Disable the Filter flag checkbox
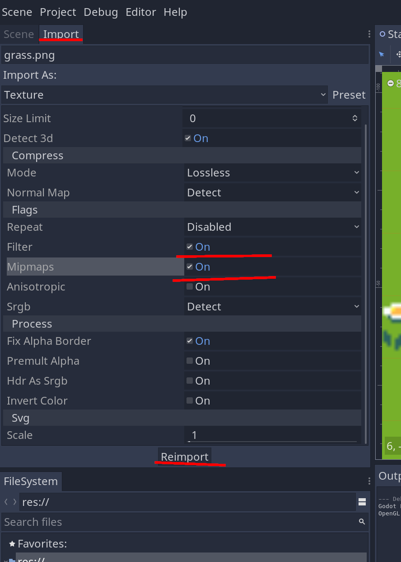This screenshot has height=562, width=401. click(x=190, y=247)
